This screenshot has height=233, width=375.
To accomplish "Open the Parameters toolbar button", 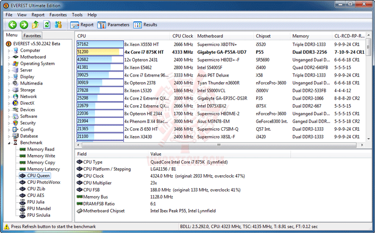I will 114,25.
